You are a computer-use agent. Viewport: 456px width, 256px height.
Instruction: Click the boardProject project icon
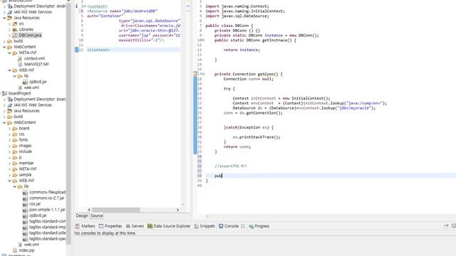click(4, 93)
